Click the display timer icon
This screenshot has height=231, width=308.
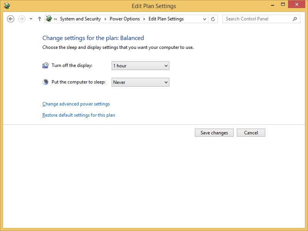point(45,65)
